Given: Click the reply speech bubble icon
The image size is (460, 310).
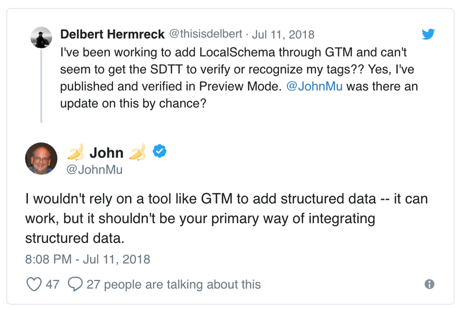Looking at the screenshot, I should [75, 284].
